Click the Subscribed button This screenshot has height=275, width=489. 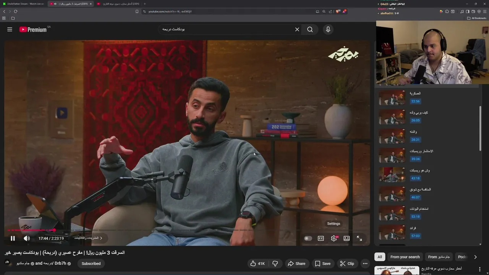click(91, 264)
